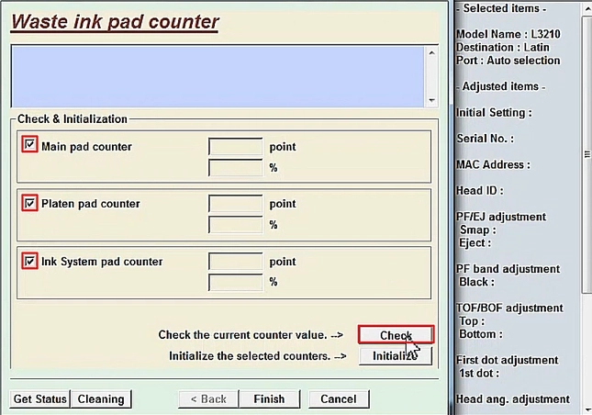Click the '1st dot :' entry
592x415 pixels.
pos(479,374)
